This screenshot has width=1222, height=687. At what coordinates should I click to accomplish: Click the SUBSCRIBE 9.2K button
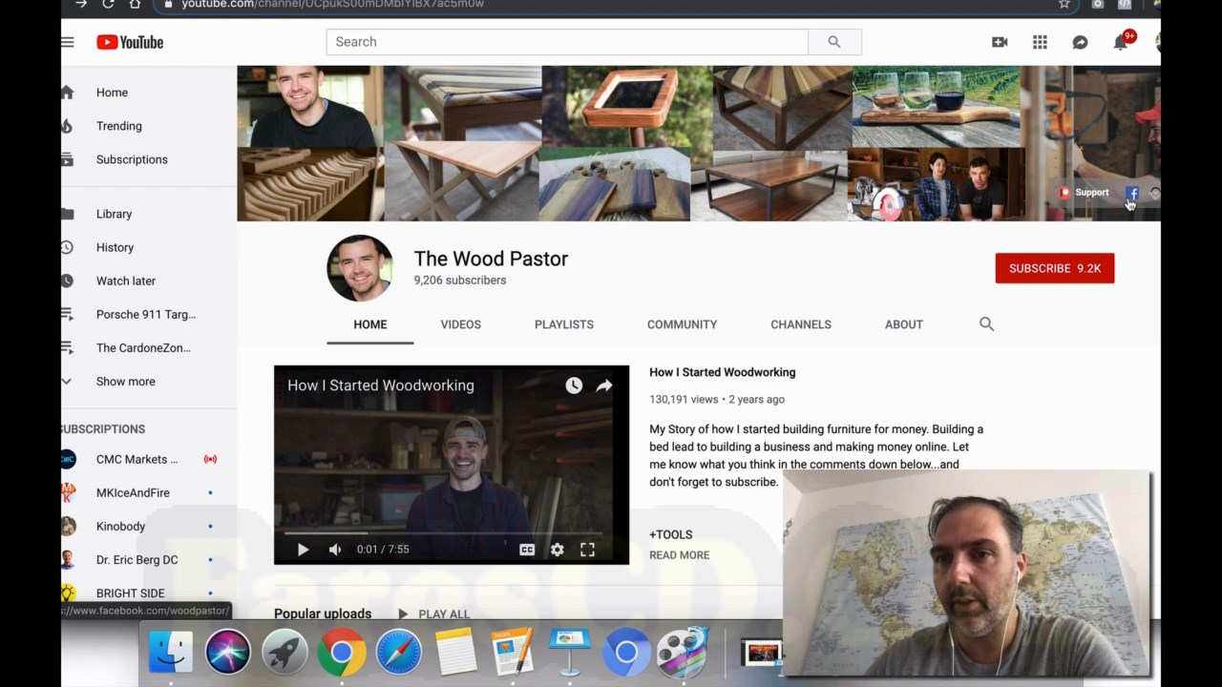[x=1055, y=268]
